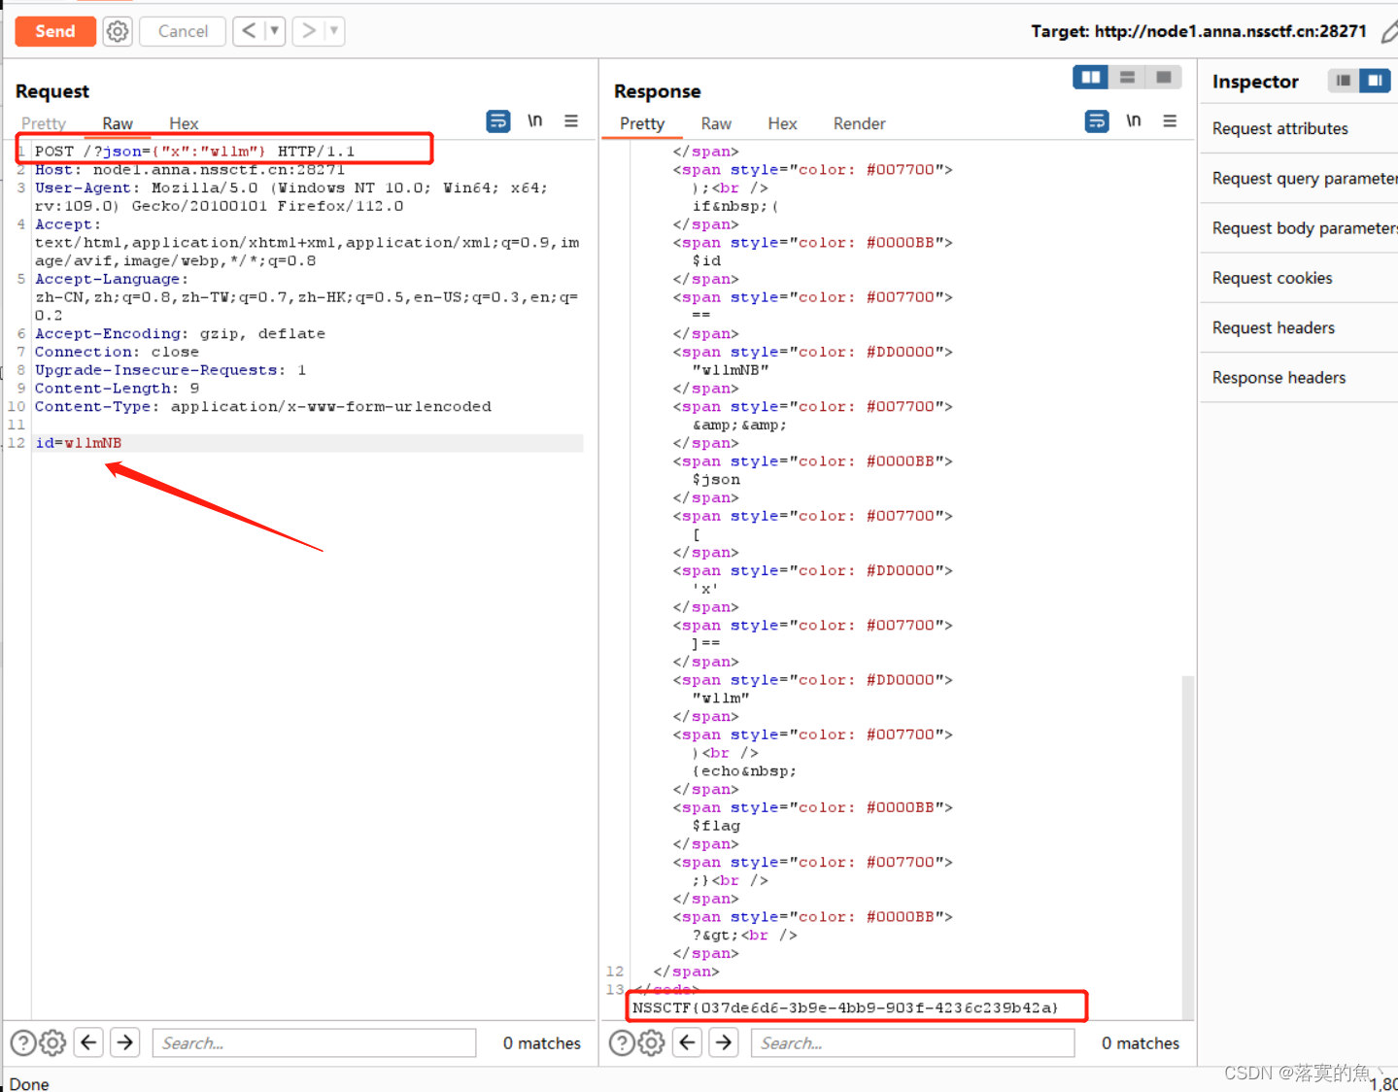Viewport: 1398px width, 1092px height.
Task: Click the Response vertical scrollbar
Action: (1187, 845)
